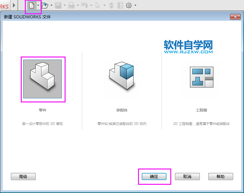Screen dimensions: 244x193
Task: Click the Rebuild traffic light icon
Action: 111,5
